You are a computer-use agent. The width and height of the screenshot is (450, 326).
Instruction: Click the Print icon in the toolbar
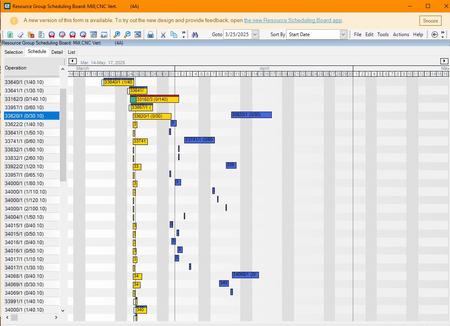(151, 35)
